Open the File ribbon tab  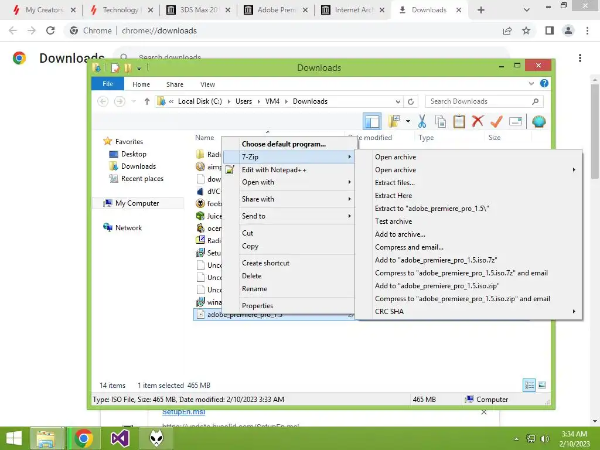[x=108, y=84]
